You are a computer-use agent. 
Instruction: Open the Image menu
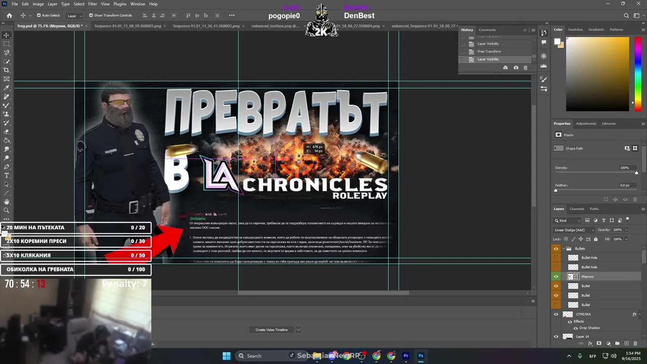(38, 4)
